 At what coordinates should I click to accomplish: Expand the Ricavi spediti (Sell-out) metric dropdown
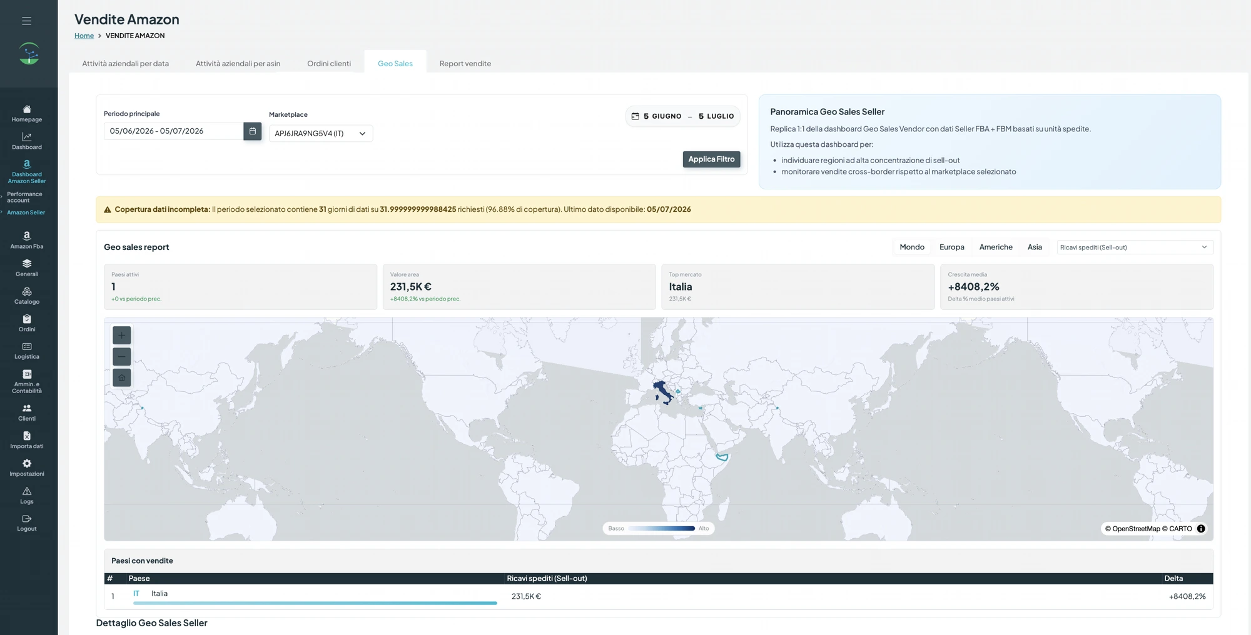[1135, 247]
